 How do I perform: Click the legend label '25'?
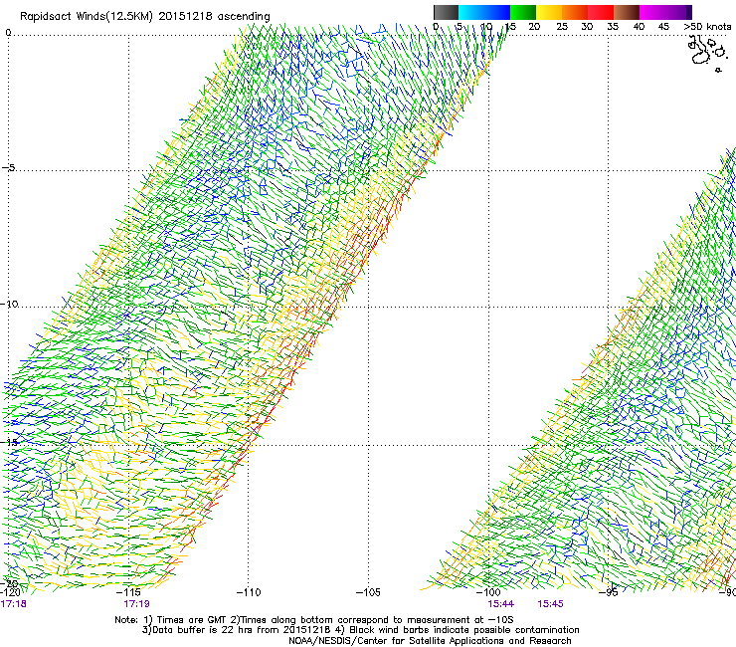[562, 26]
